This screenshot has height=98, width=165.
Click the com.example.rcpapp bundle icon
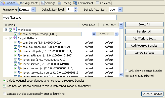(20, 34)
